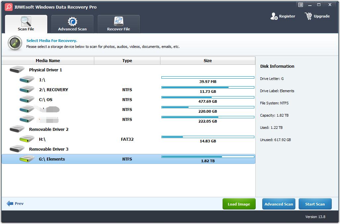This screenshot has height=224, width=340.
Task: Click the FAT32 type of H:\
Action: click(x=127, y=139)
